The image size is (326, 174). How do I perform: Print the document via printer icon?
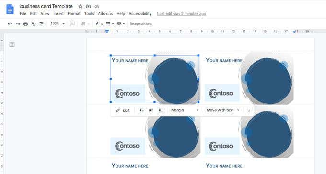[25, 23]
